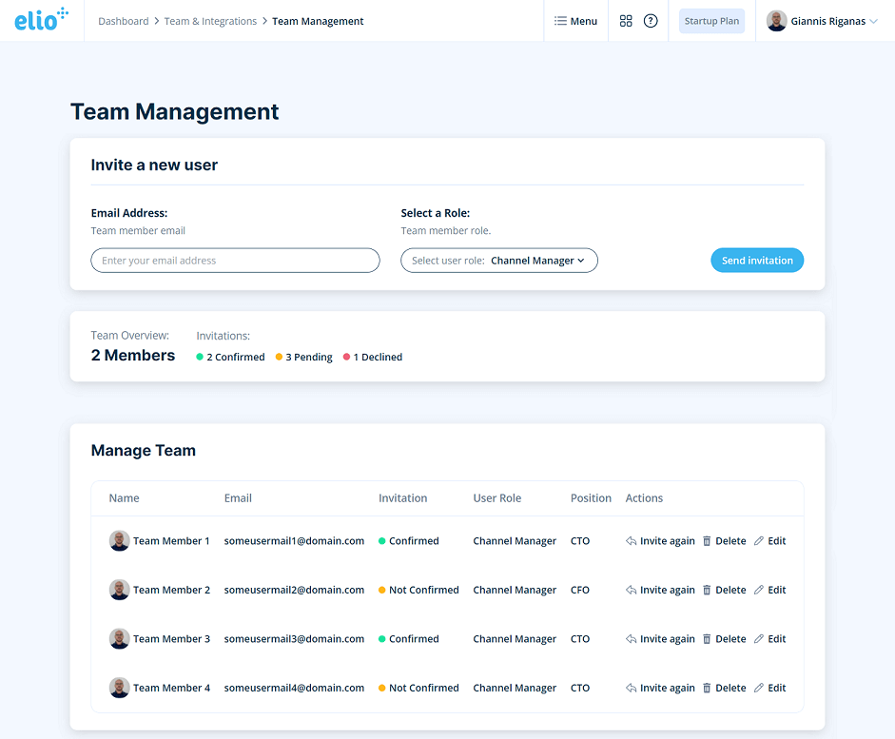Click the elio logo
895x739 pixels.
(41, 20)
